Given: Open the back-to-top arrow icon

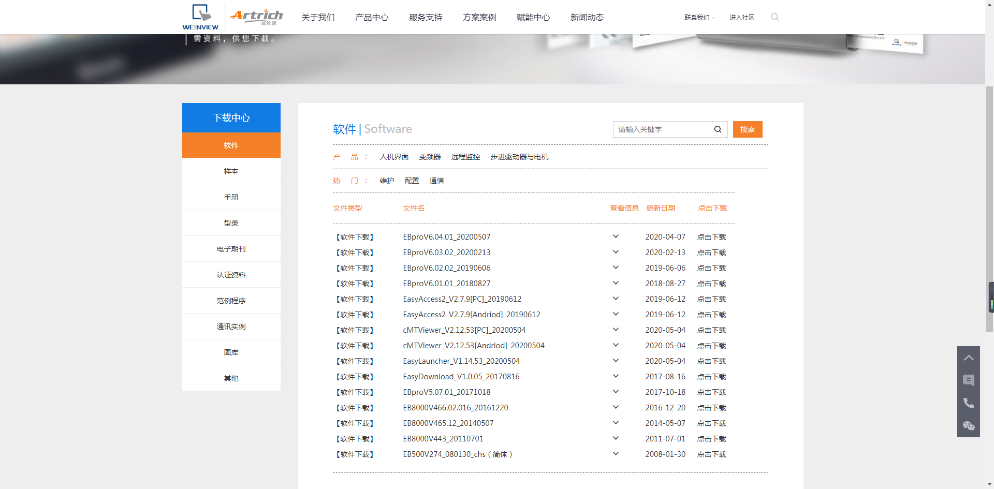Looking at the screenshot, I should click(969, 357).
